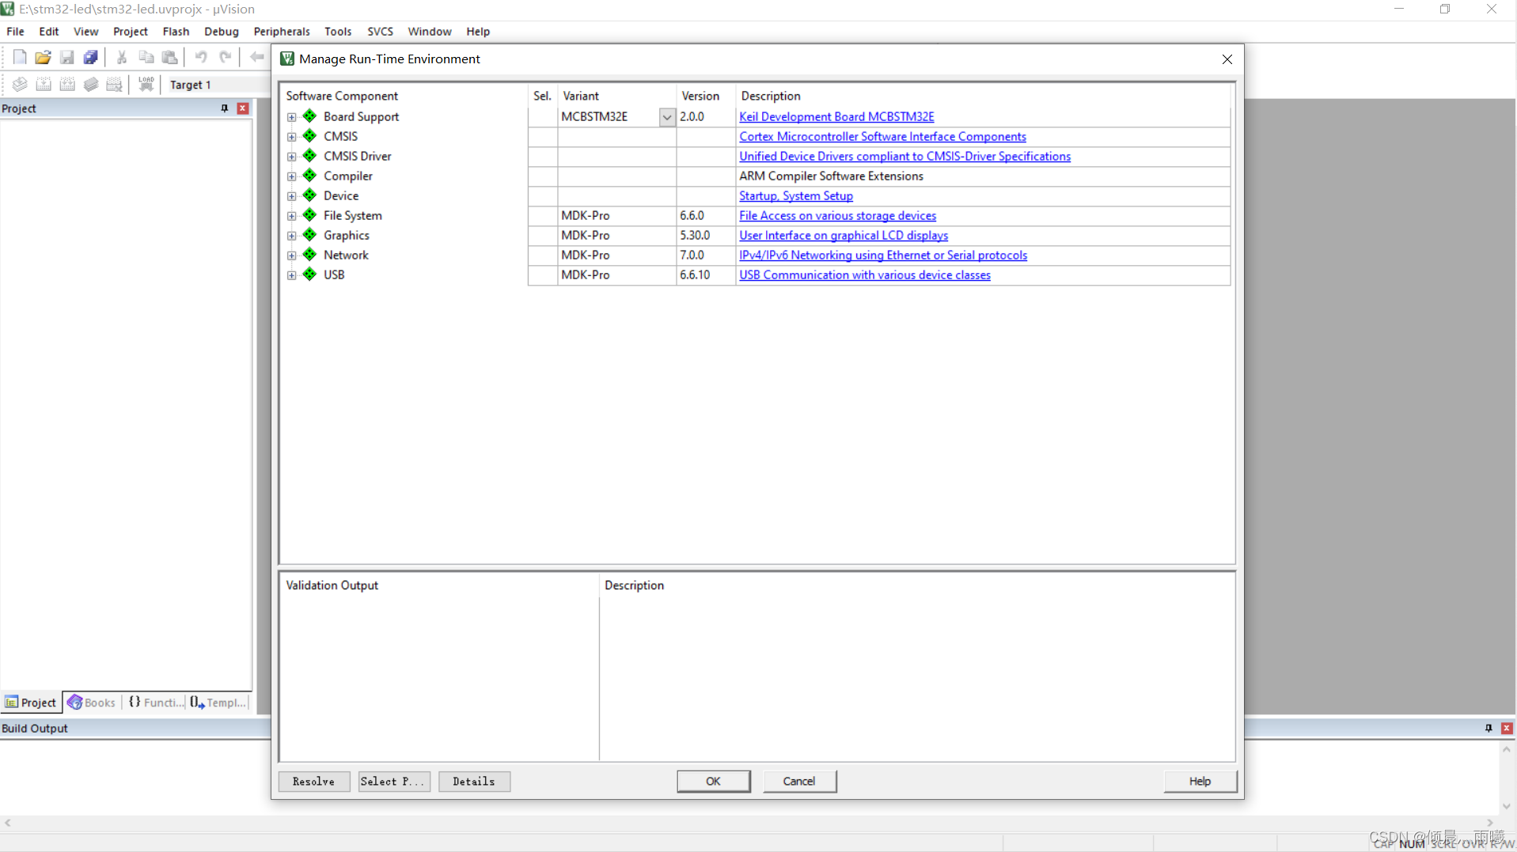This screenshot has height=852, width=1517.
Task: Expand the Compiler component
Action: pyautogui.click(x=292, y=176)
